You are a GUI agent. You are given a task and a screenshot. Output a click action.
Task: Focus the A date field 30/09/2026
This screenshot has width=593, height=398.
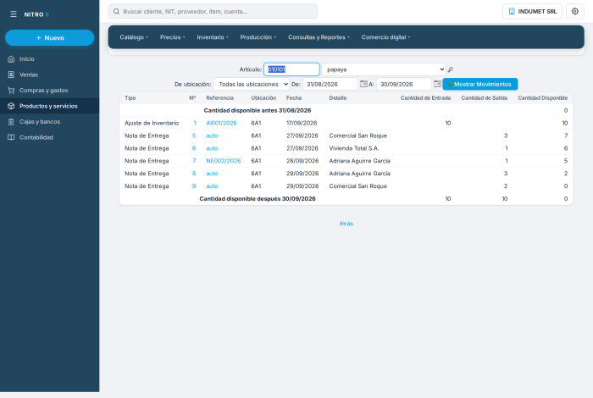tap(404, 85)
